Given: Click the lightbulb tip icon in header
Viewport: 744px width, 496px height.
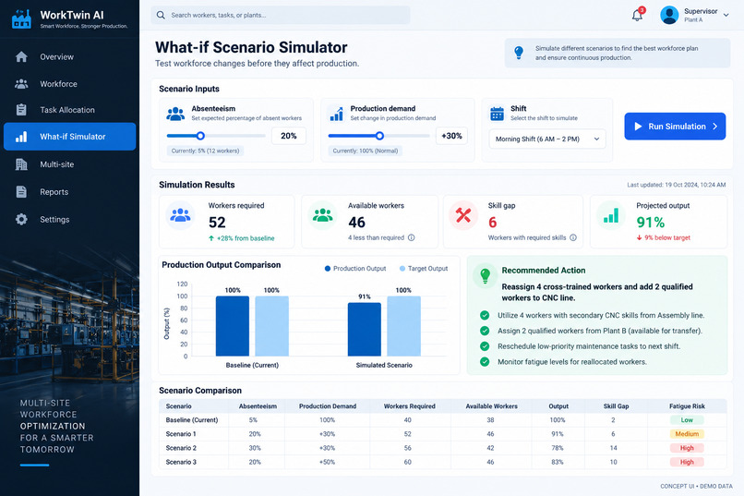Looking at the screenshot, I should tap(519, 53).
